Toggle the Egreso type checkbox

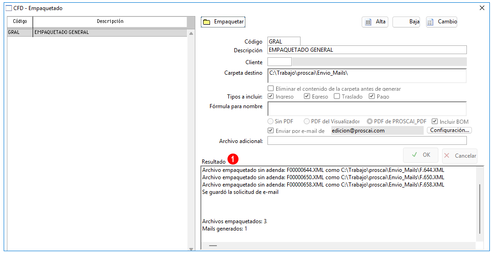click(x=307, y=96)
